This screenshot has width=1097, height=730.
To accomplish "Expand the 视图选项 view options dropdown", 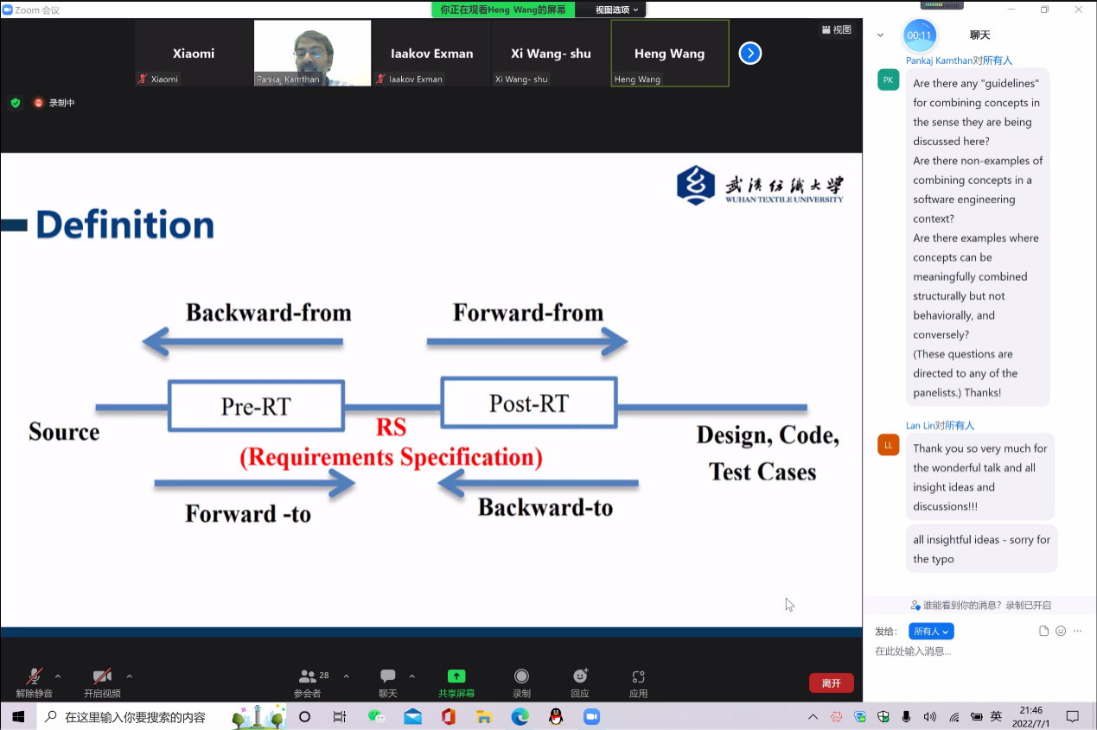I will click(x=617, y=10).
